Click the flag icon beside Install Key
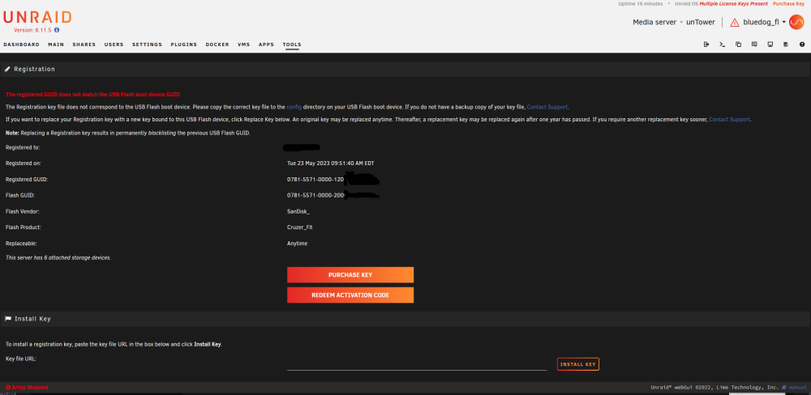 pyautogui.click(x=8, y=319)
